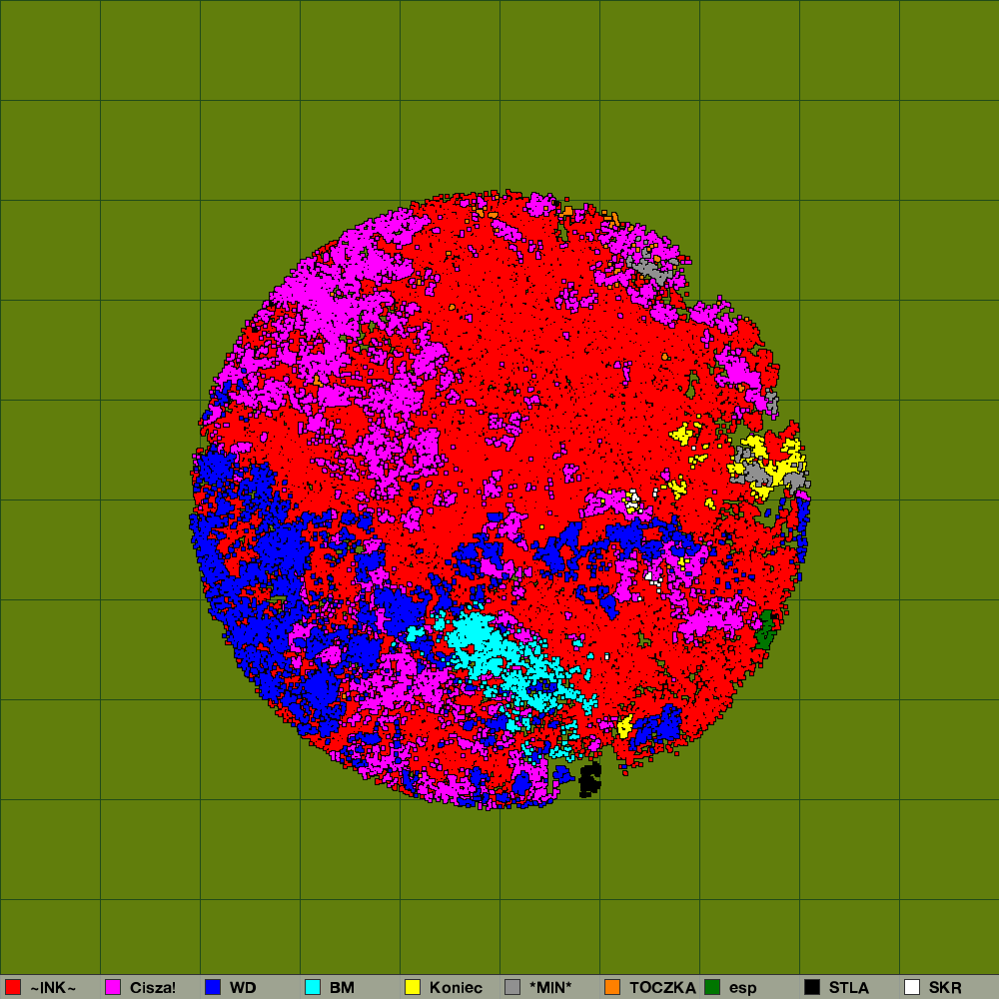
Task: Click the red ~INK~ legend swatch
Action: [13, 987]
